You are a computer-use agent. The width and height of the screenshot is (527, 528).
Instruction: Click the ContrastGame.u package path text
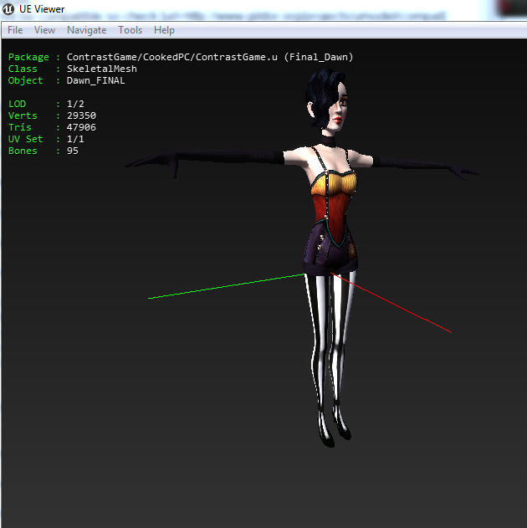(209, 57)
